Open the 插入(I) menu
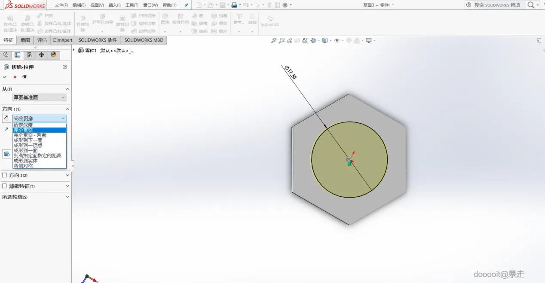Viewport: 545px width, 283px height. coord(115,5)
